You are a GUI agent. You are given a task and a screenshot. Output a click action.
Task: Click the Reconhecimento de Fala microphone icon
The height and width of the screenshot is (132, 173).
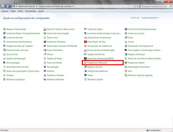(x=4, y=67)
